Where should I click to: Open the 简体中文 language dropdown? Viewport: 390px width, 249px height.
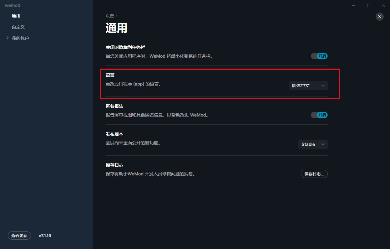pyautogui.click(x=308, y=86)
